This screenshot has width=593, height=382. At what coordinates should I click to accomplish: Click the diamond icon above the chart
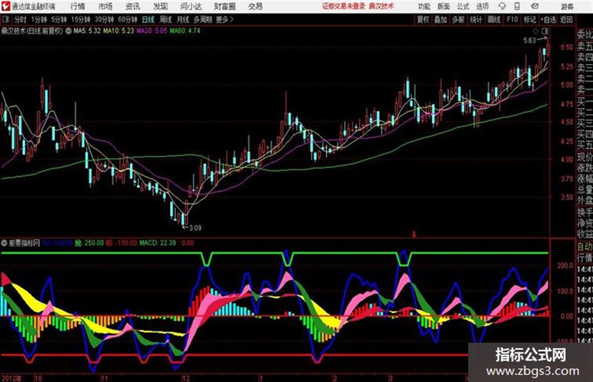click(x=535, y=31)
